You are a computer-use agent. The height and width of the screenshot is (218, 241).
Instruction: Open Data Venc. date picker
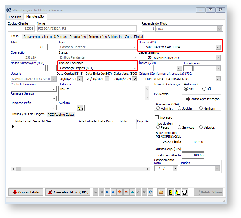click(x=134, y=79)
